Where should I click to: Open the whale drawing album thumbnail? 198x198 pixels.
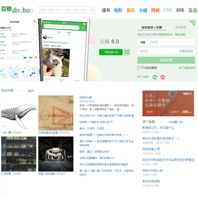tap(19, 113)
